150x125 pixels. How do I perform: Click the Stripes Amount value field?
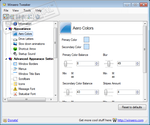(126, 92)
